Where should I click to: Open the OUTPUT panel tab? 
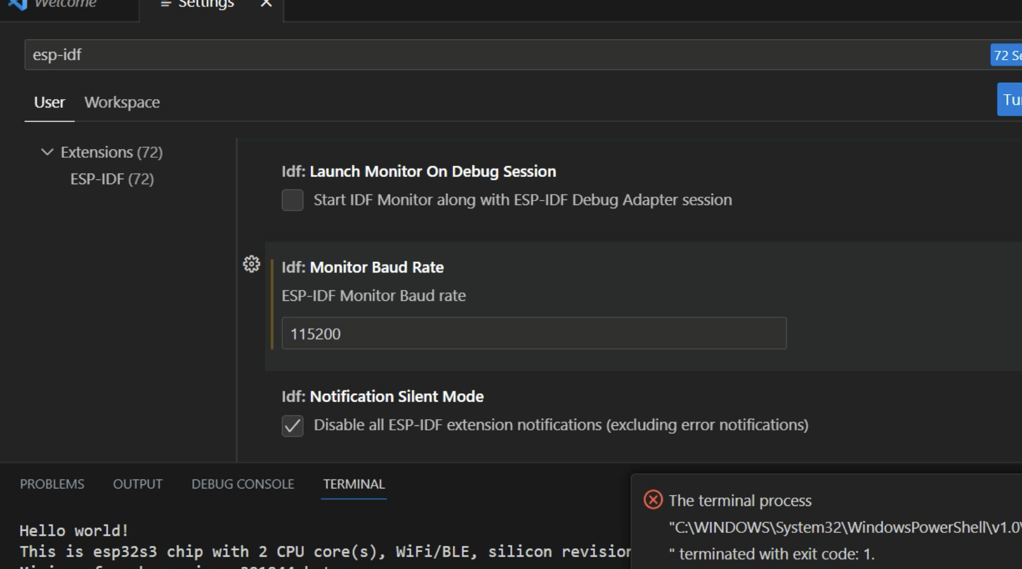pyautogui.click(x=138, y=484)
